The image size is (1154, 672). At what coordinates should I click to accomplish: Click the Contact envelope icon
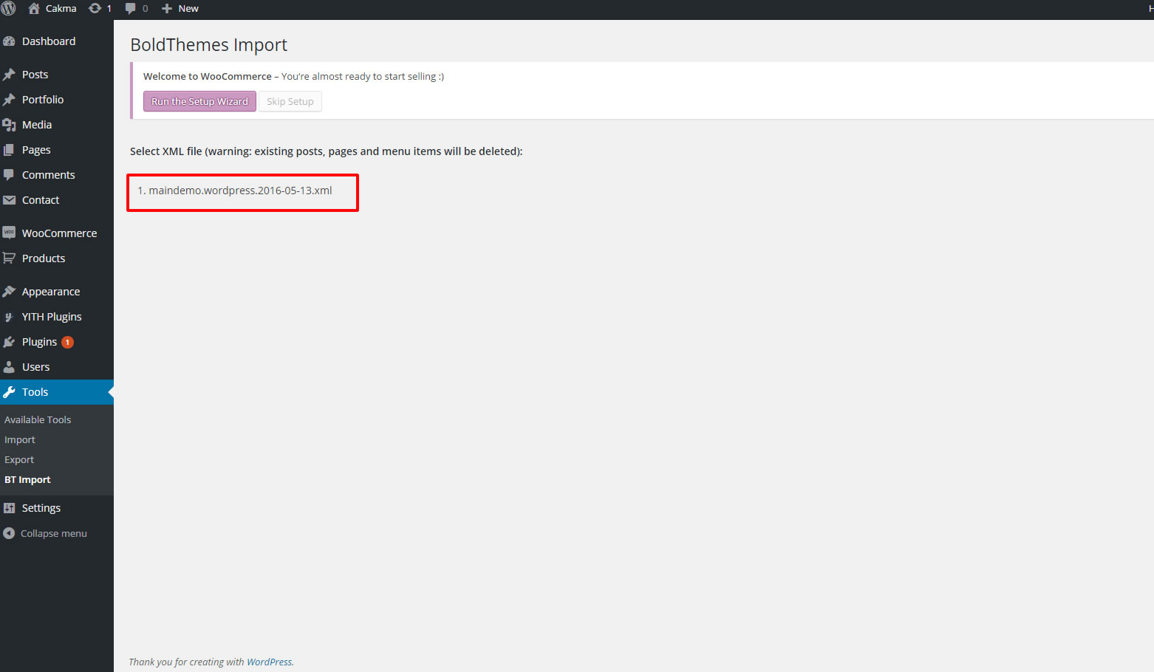coord(9,200)
